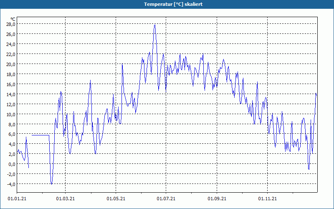Click the 6,0 y-axis label
The height and width of the screenshot is (209, 334).
(x=12, y=134)
